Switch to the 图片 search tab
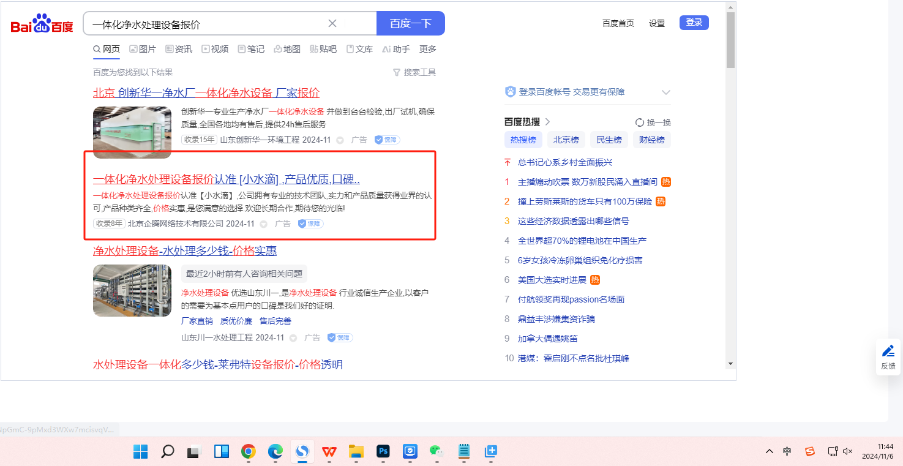The image size is (903, 466). [142, 49]
